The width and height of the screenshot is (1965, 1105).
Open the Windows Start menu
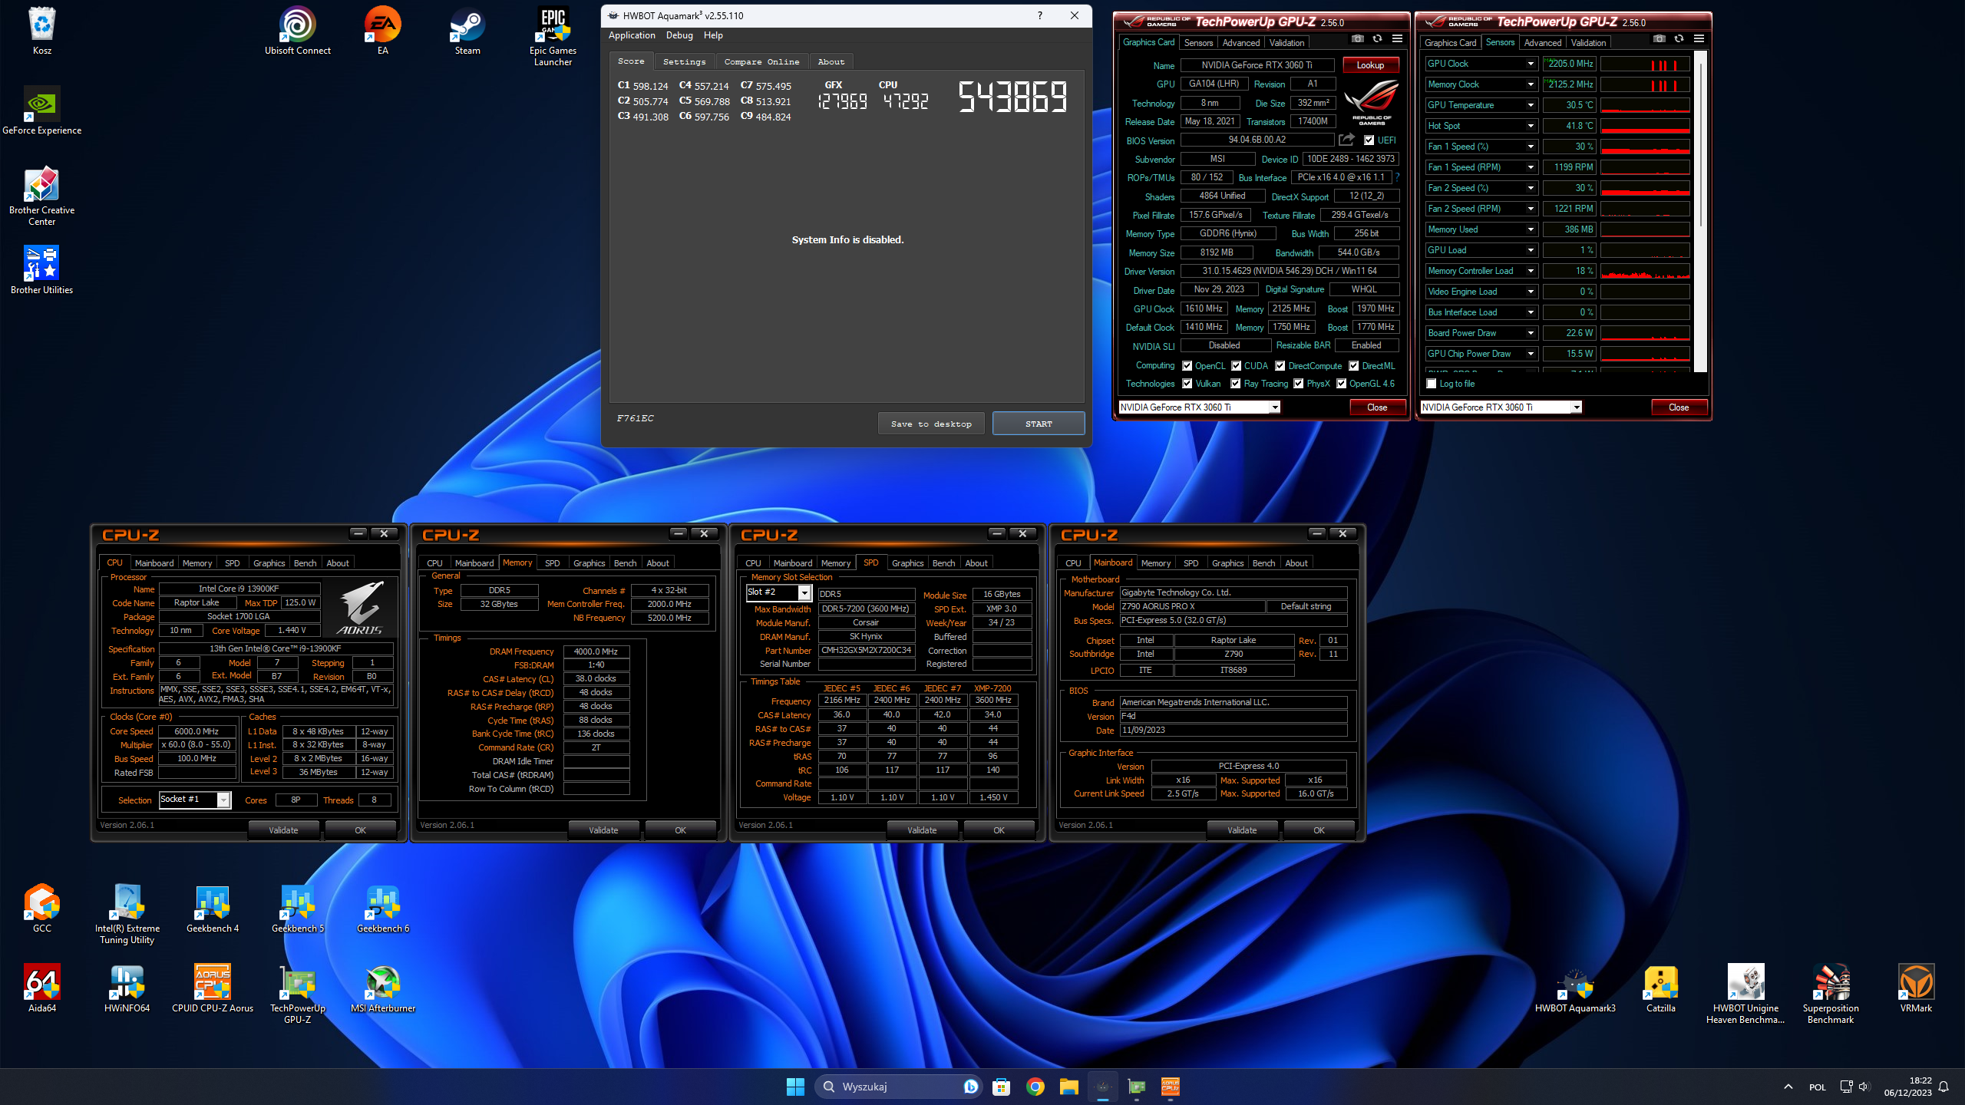click(795, 1087)
